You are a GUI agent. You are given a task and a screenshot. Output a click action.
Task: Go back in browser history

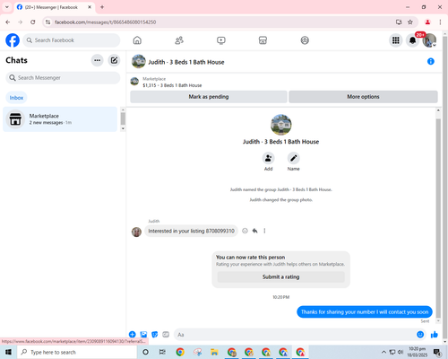[8, 22]
